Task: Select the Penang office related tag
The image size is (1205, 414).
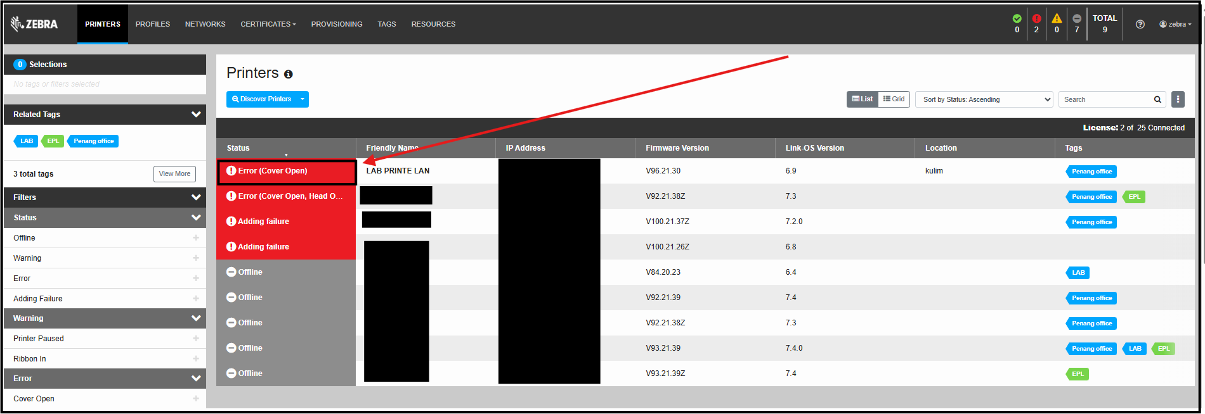Action: [x=93, y=141]
